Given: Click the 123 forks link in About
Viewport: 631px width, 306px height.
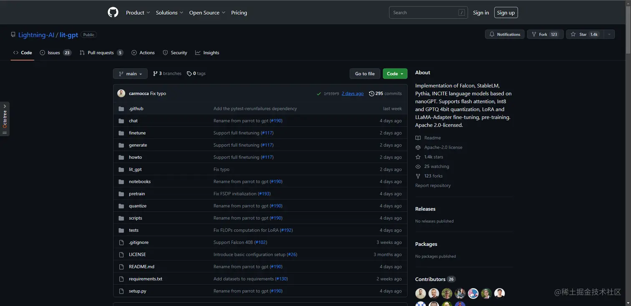Looking at the screenshot, I should point(433,176).
